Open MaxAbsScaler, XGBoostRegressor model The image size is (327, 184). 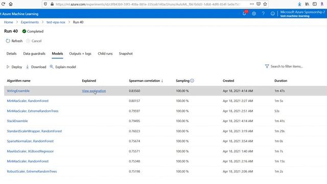point(30,151)
